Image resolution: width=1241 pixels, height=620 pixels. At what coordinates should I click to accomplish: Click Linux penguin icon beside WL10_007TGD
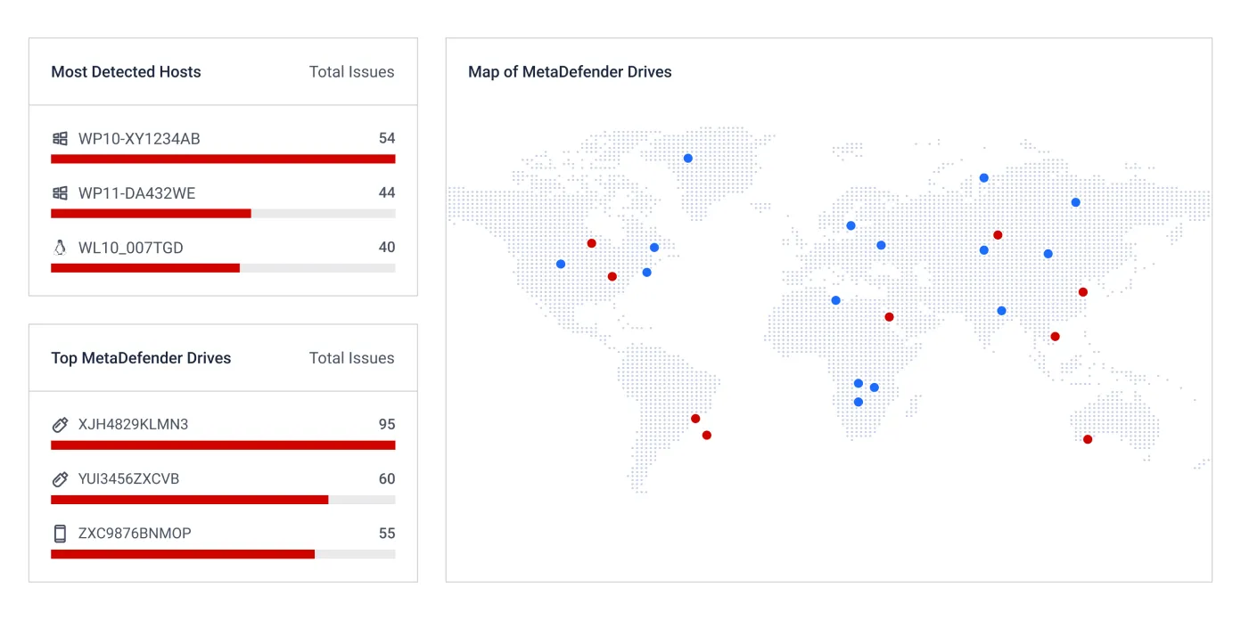(x=60, y=248)
